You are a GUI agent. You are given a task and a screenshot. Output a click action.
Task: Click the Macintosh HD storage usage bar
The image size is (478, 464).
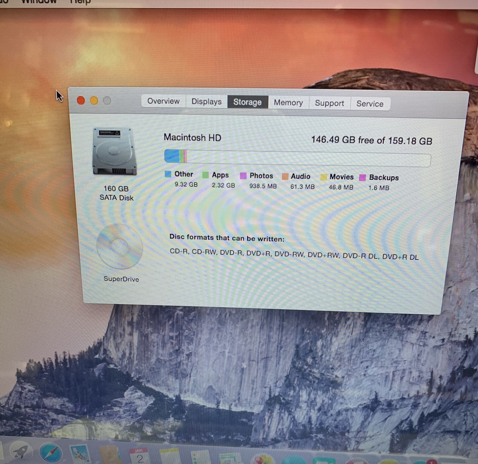[298, 158]
